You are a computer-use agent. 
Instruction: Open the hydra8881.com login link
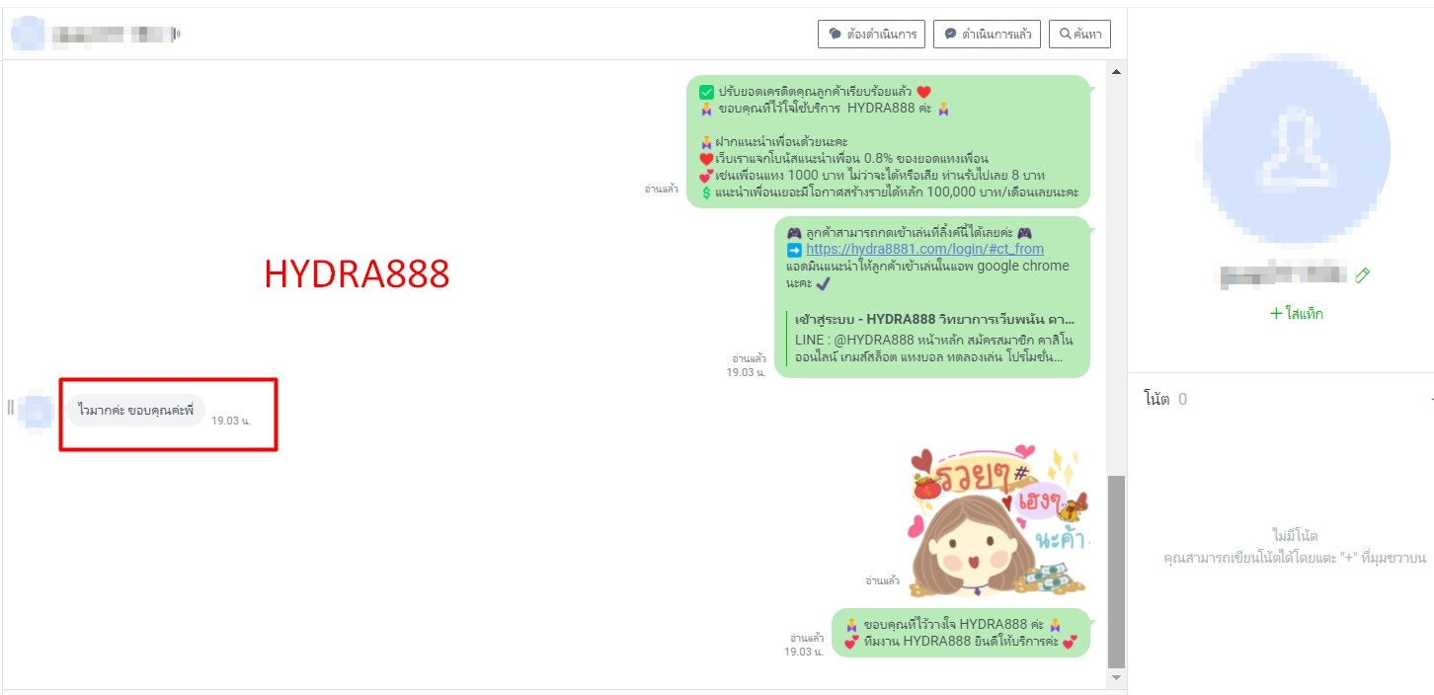(x=924, y=249)
